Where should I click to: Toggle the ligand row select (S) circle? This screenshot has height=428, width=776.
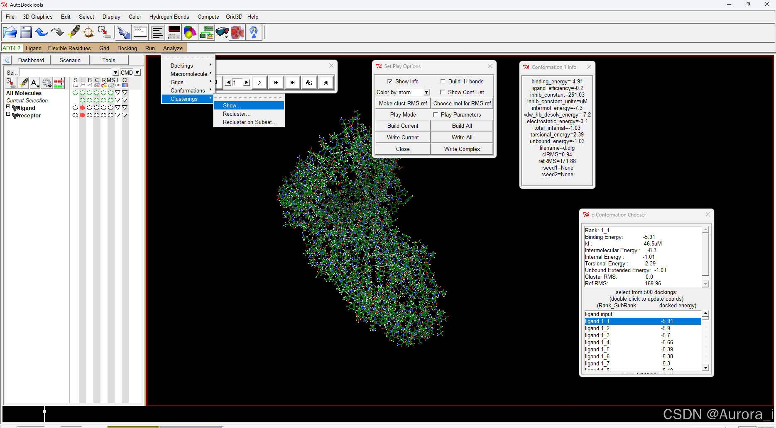pyautogui.click(x=75, y=108)
